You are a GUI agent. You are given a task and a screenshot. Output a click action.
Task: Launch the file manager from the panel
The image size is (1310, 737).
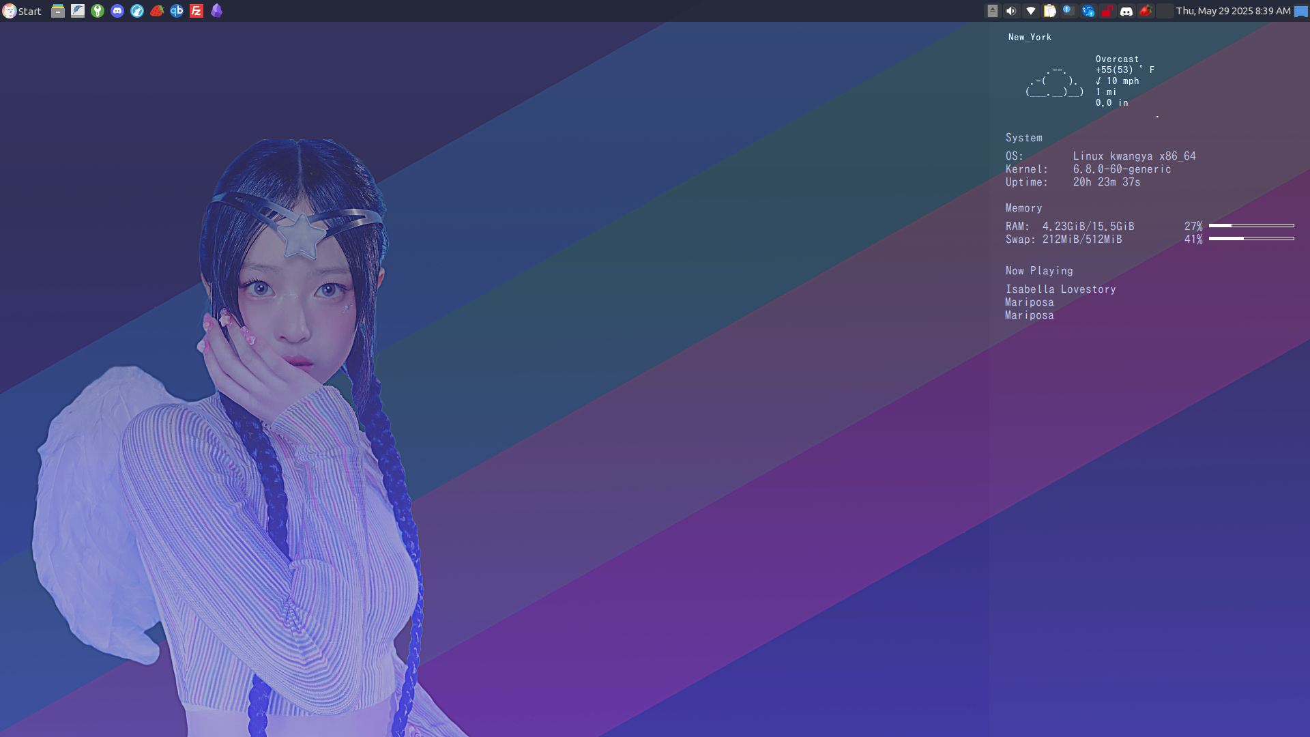click(x=58, y=11)
